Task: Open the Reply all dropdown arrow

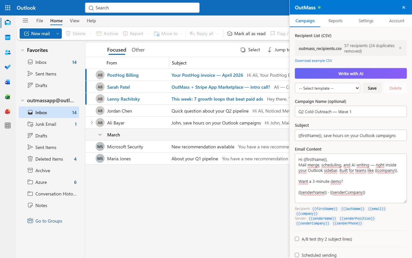Action: click(x=218, y=34)
